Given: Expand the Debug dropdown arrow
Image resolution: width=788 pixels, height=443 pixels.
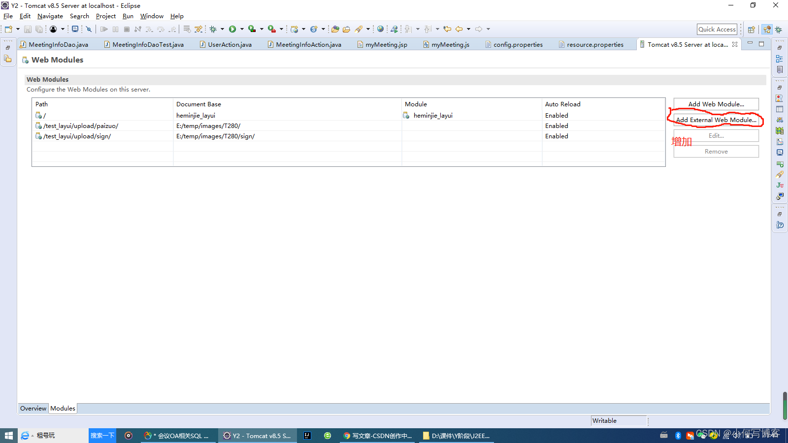Looking at the screenshot, I should point(222,29).
